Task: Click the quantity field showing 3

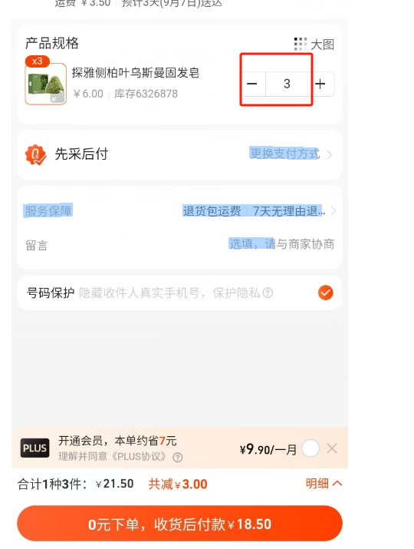Action: pos(287,84)
